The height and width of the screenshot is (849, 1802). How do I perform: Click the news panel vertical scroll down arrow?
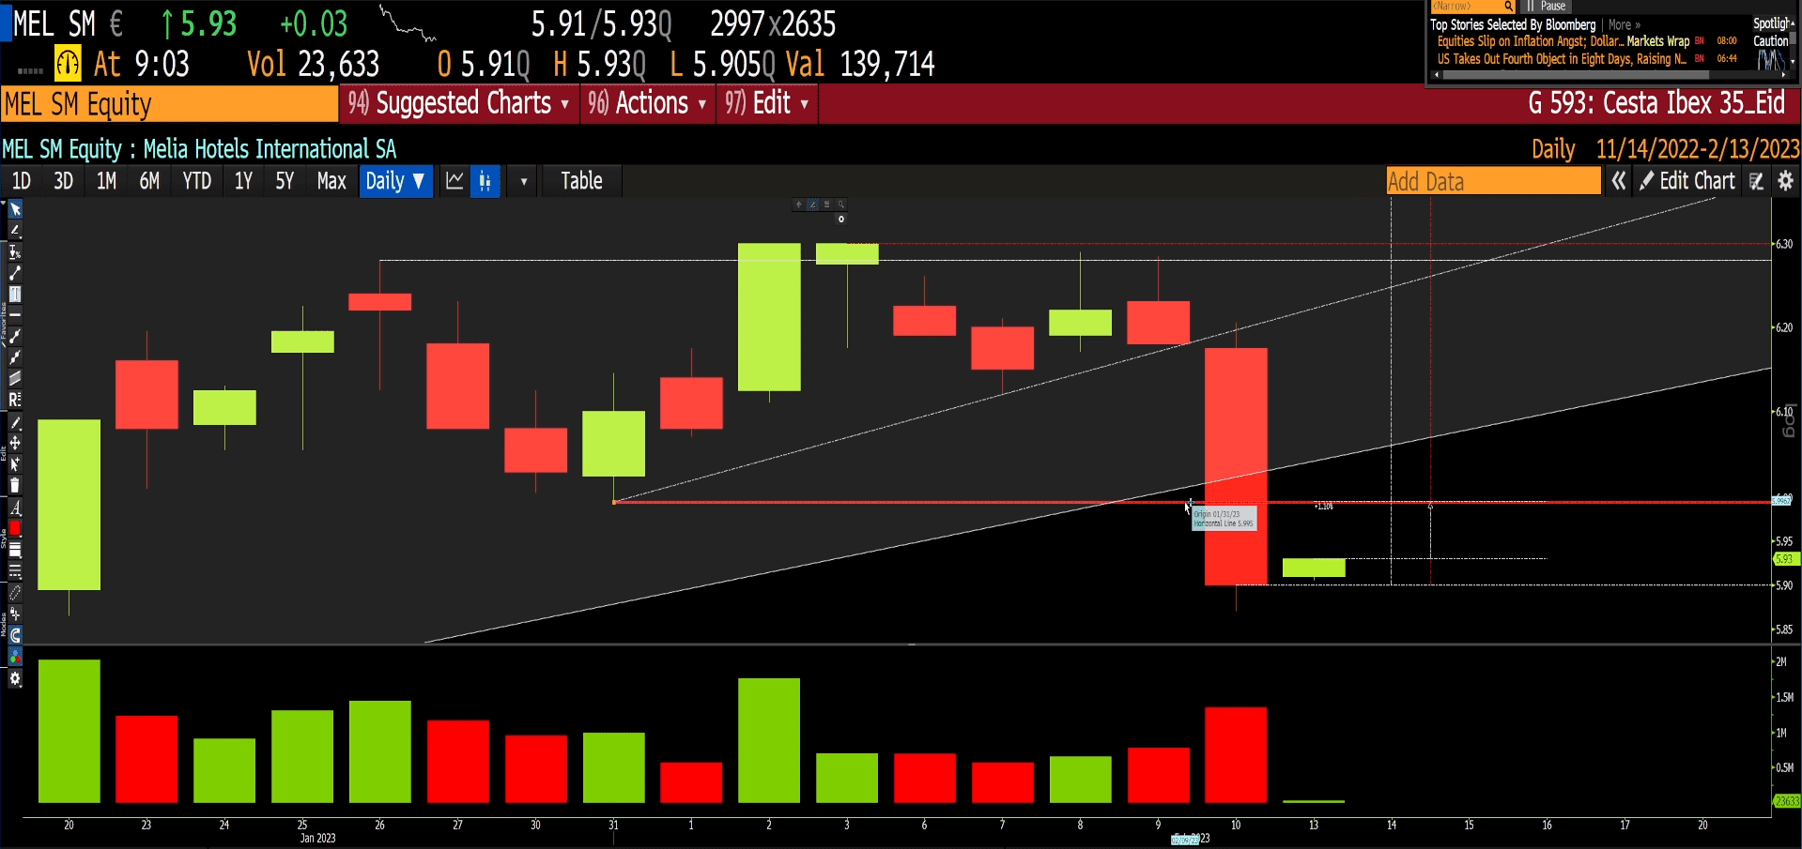pos(1793,63)
